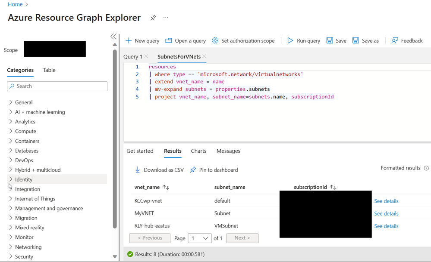Sort results by subscriptionId column

click(x=333, y=187)
